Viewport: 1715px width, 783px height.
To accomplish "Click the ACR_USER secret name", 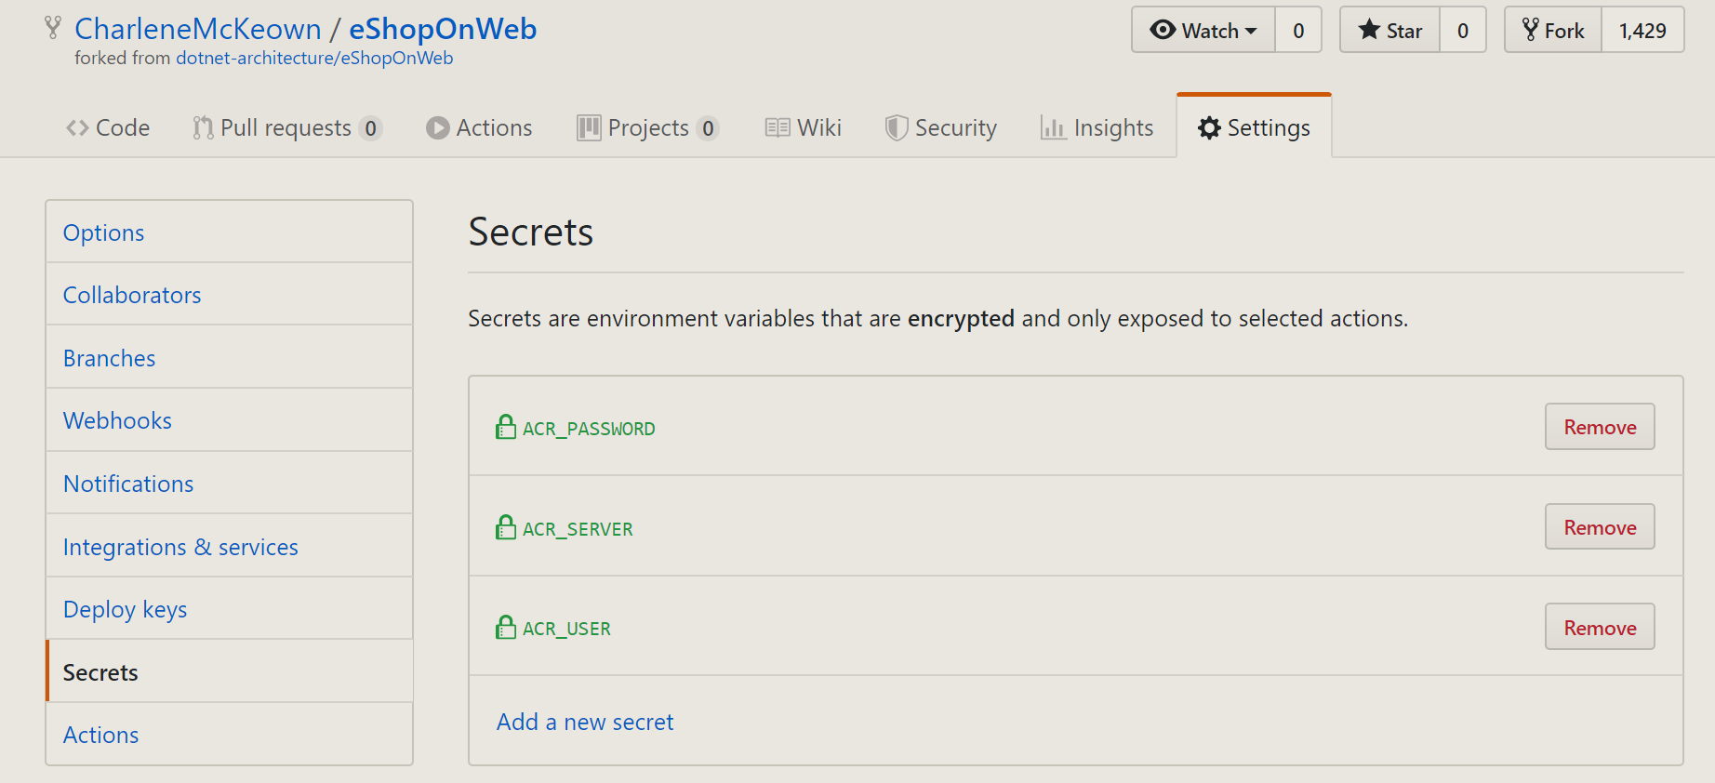I will 566,629.
